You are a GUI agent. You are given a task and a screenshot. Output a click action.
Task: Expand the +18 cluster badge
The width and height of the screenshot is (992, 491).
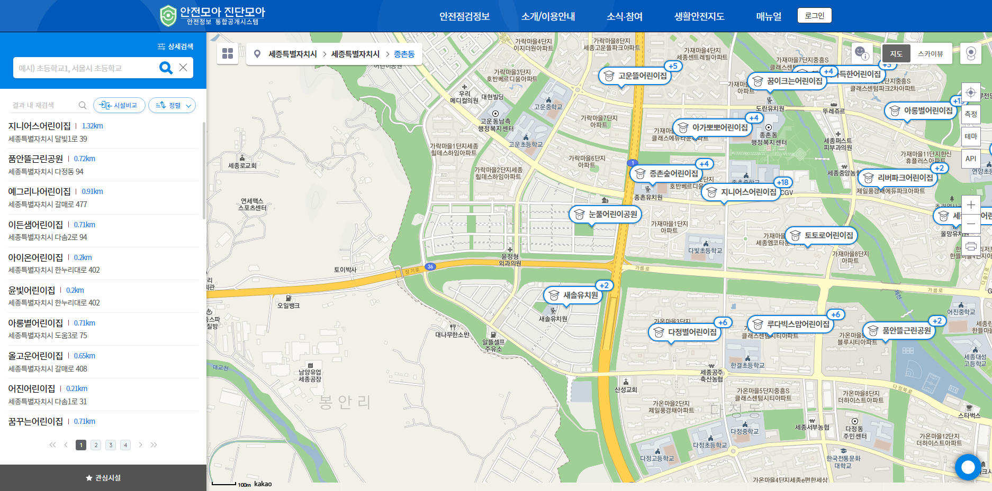[782, 182]
